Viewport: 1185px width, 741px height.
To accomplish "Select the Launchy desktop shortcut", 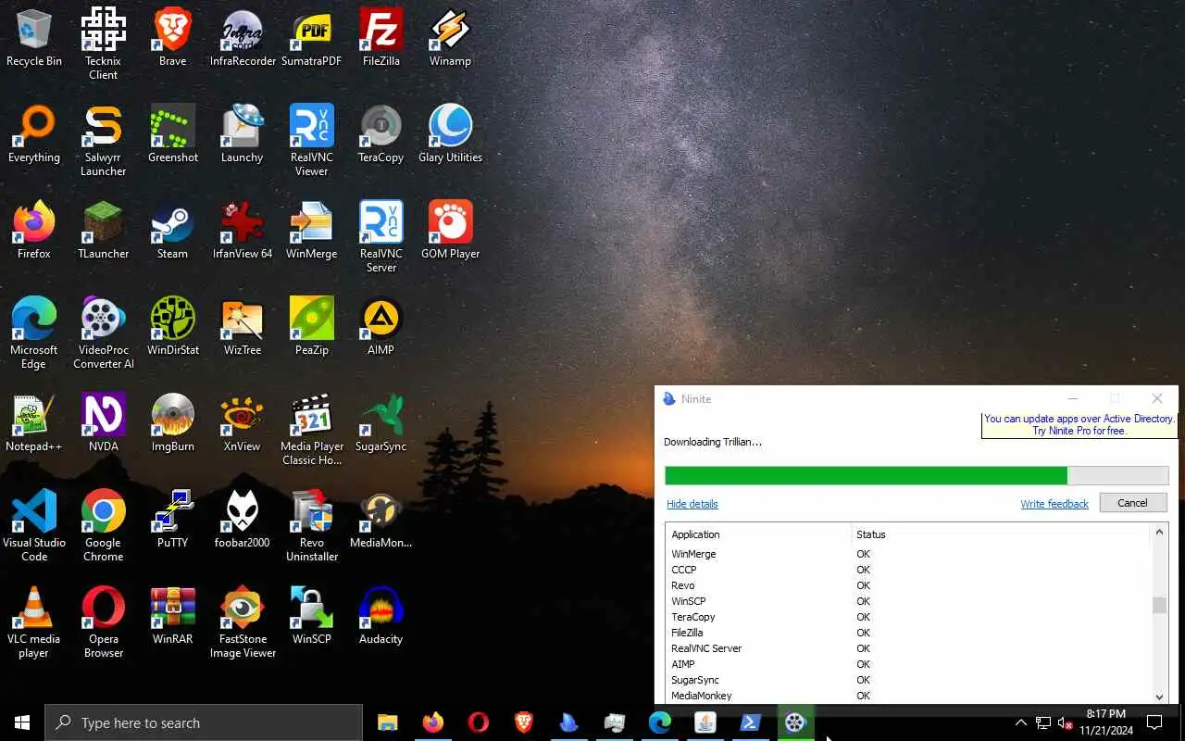I will click(x=243, y=135).
